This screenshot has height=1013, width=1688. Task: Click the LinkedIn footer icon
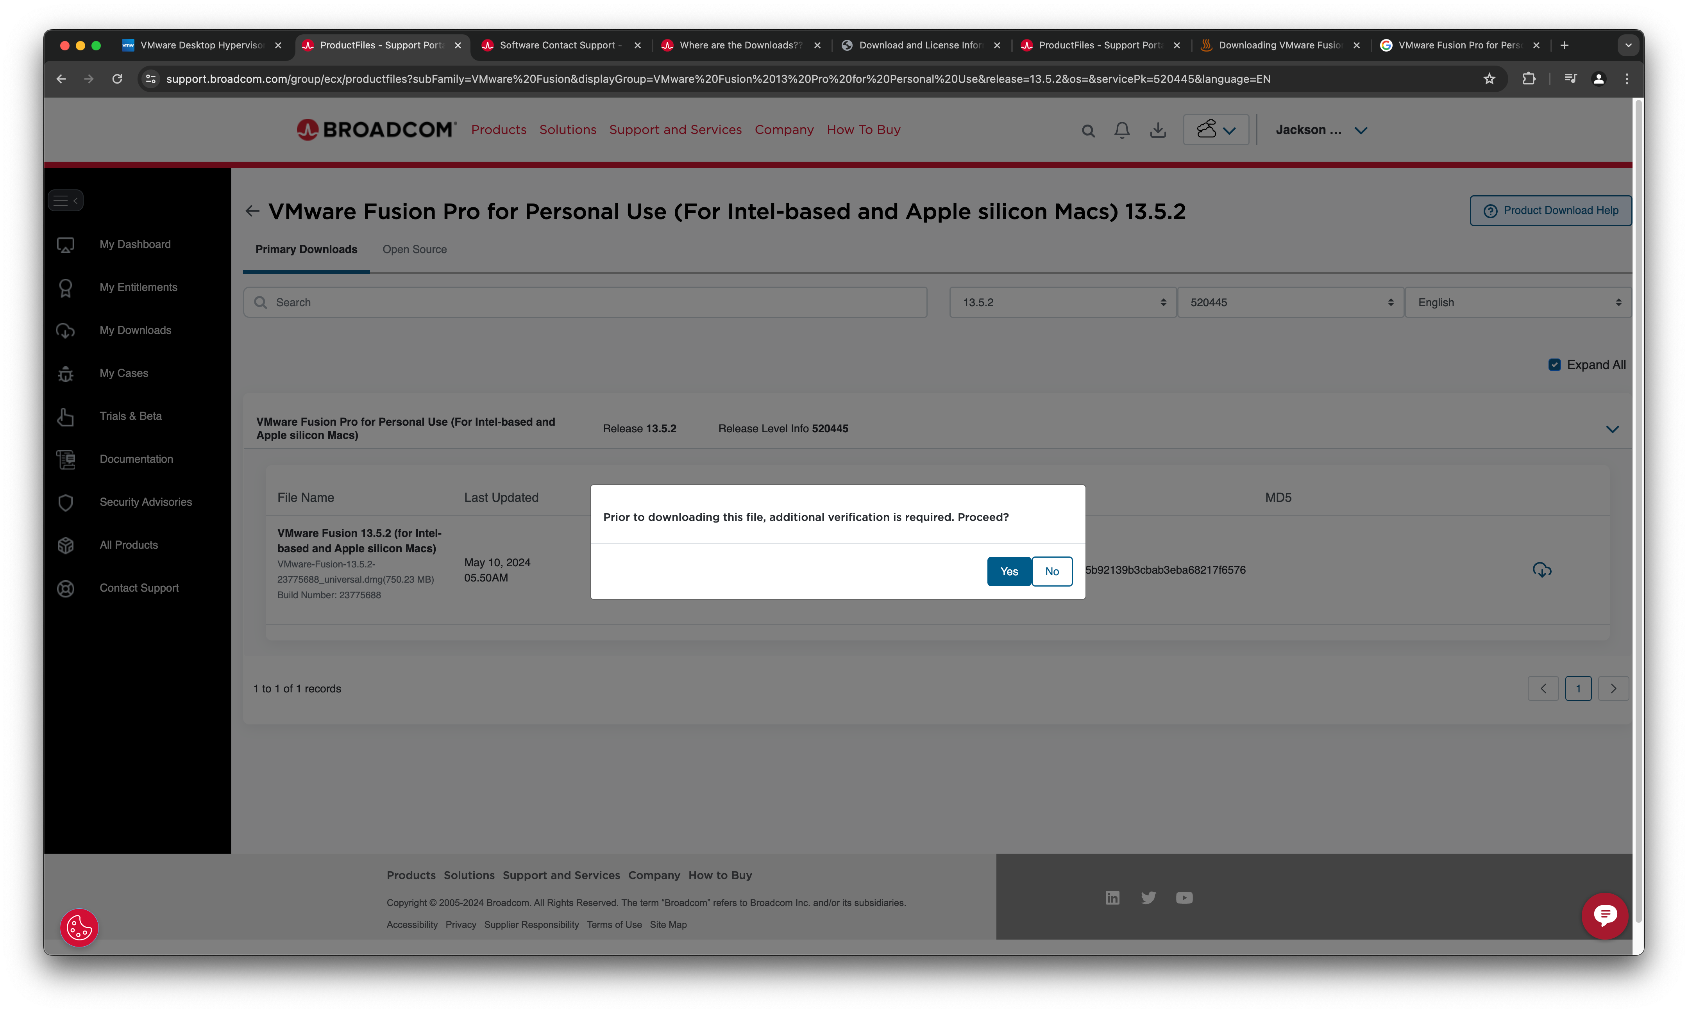1112,898
